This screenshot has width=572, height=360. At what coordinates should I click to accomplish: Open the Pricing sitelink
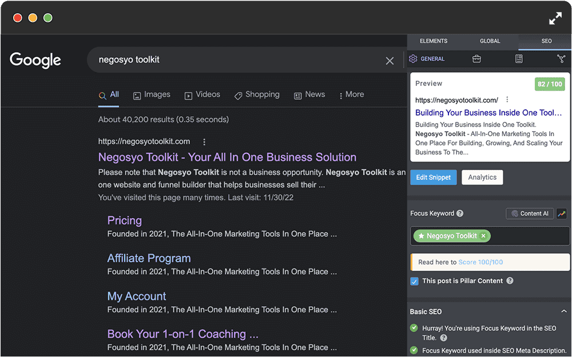[124, 220]
